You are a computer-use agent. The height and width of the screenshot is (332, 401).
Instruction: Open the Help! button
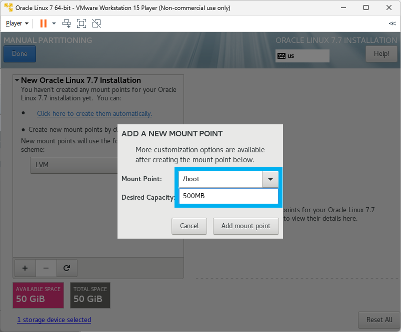click(x=381, y=54)
